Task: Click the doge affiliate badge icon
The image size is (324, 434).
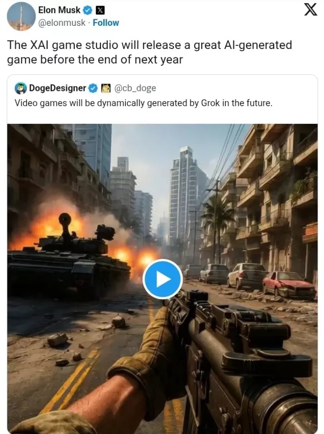Action: click(106, 88)
